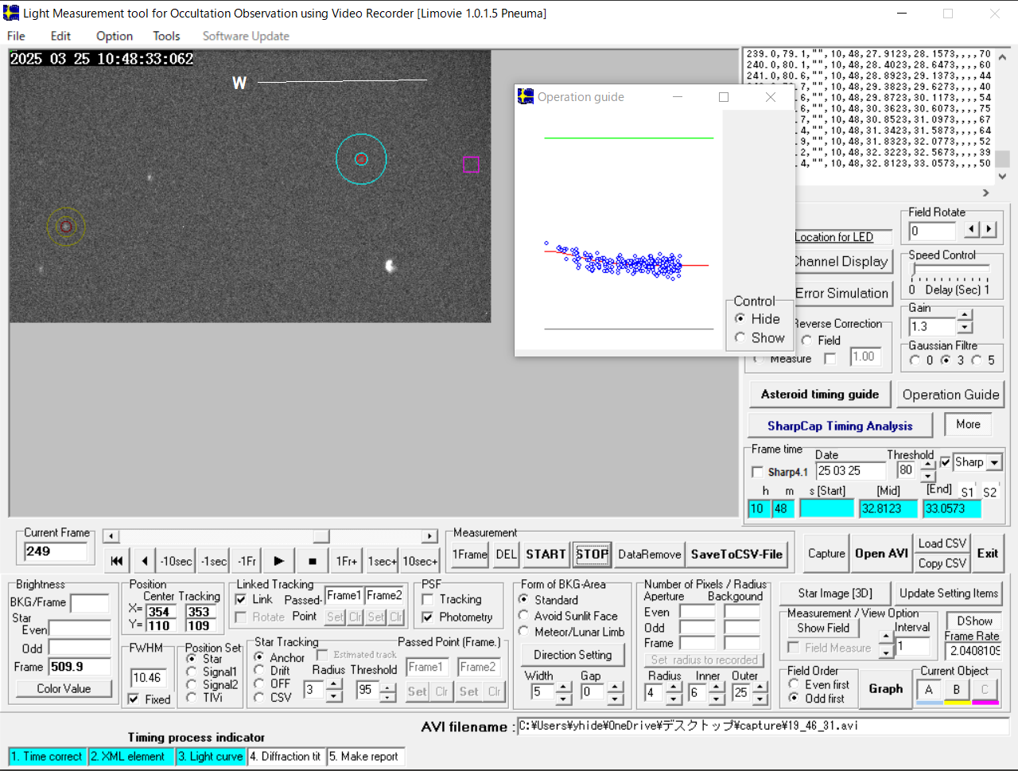This screenshot has height=771, width=1018.
Task: Open the Tools menu
Action: (x=166, y=36)
